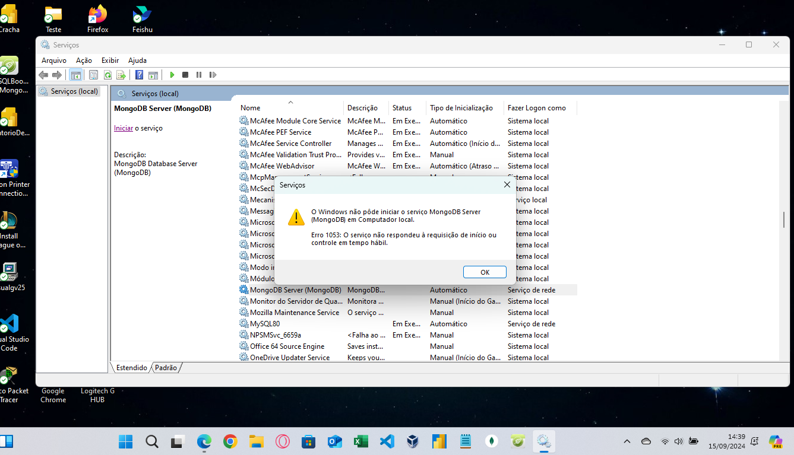Image resolution: width=794 pixels, height=455 pixels.
Task: Select the Mozilla Maintenance Service row
Action: pyautogui.click(x=407, y=313)
